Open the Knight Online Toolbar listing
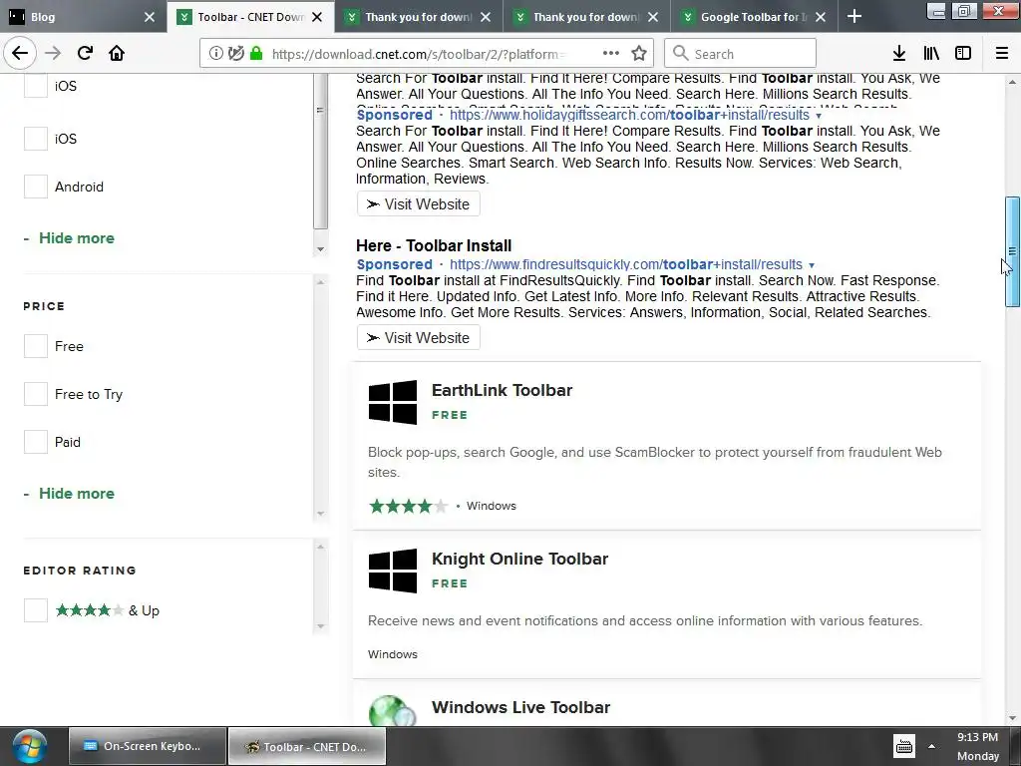Image resolution: width=1021 pixels, height=766 pixels. point(519,559)
